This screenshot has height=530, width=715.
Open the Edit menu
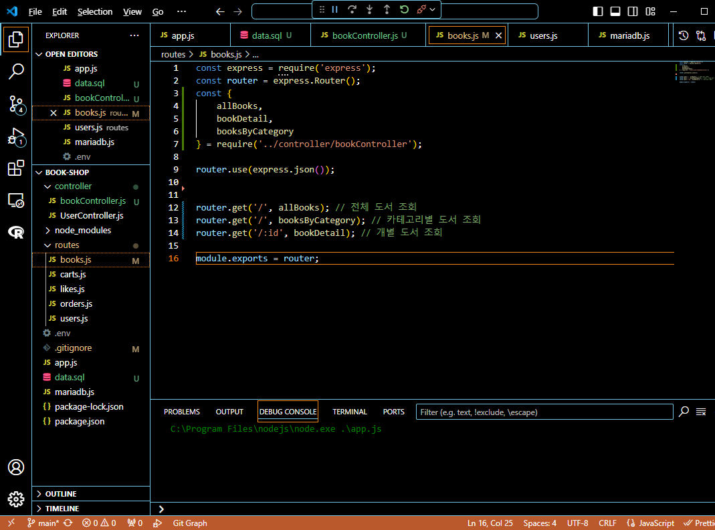pos(60,12)
